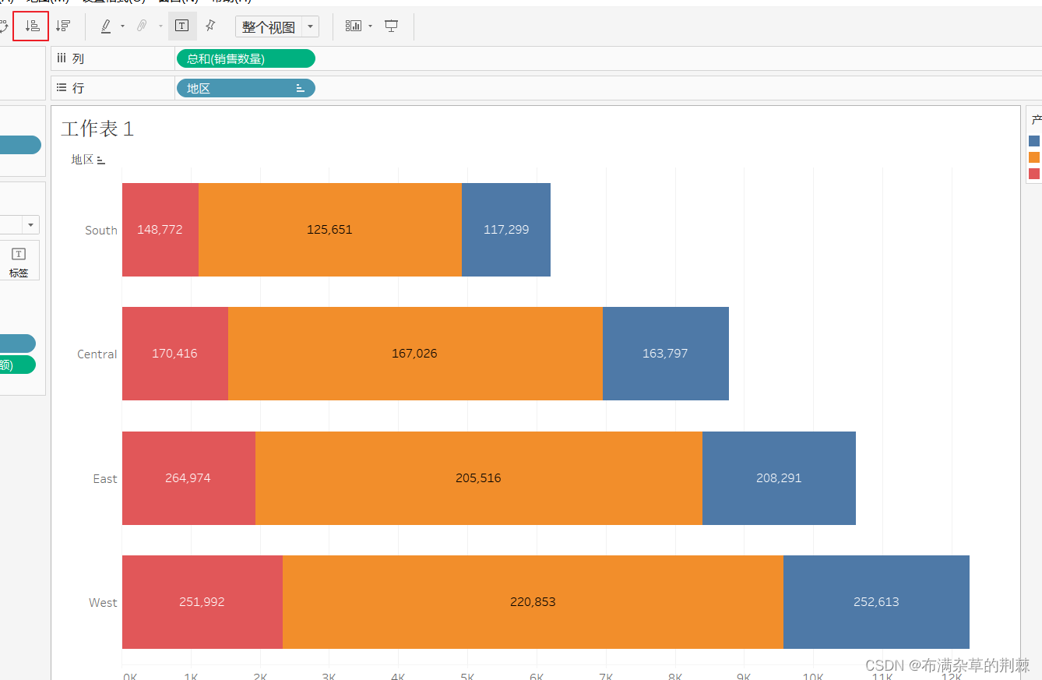The width and height of the screenshot is (1042, 680).
Task: Click the blue legend color swatch
Action: [x=1034, y=141]
